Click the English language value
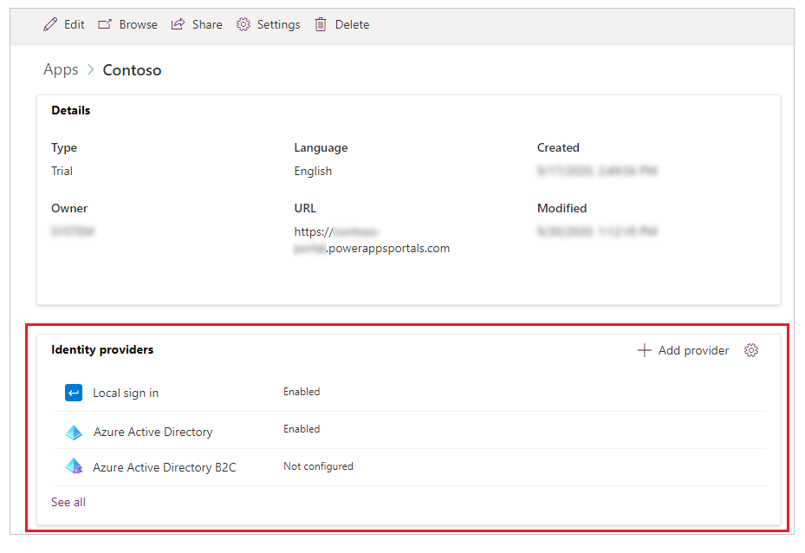 [x=313, y=171]
